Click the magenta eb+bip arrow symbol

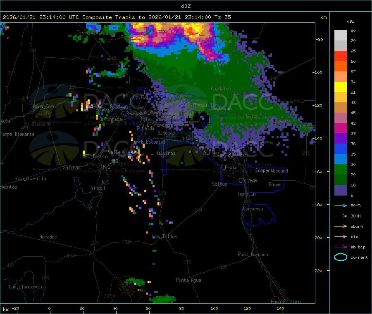pyautogui.click(x=341, y=247)
